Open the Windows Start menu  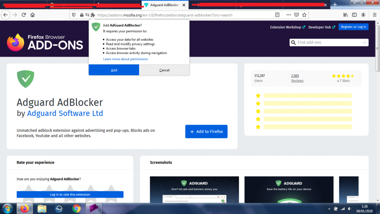tap(7, 208)
